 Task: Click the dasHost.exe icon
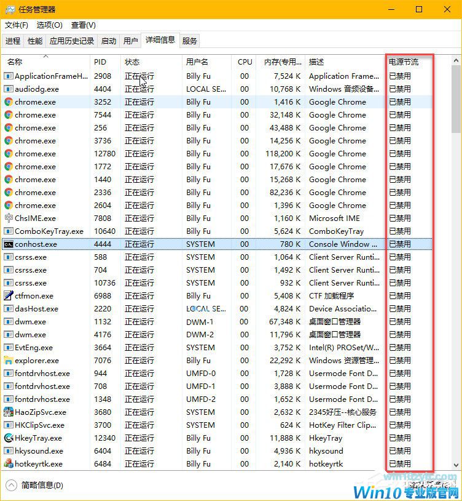[8, 308]
